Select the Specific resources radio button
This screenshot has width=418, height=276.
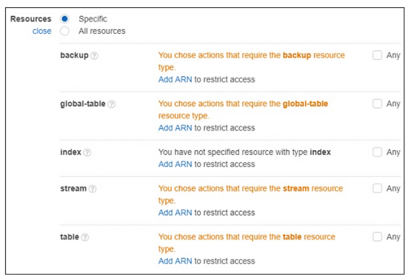click(65, 19)
